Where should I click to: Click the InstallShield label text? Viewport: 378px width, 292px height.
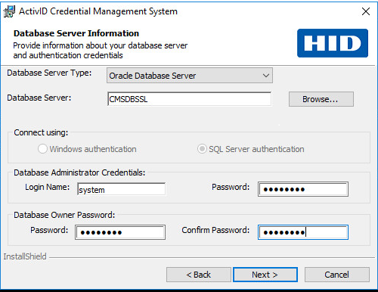(25, 256)
